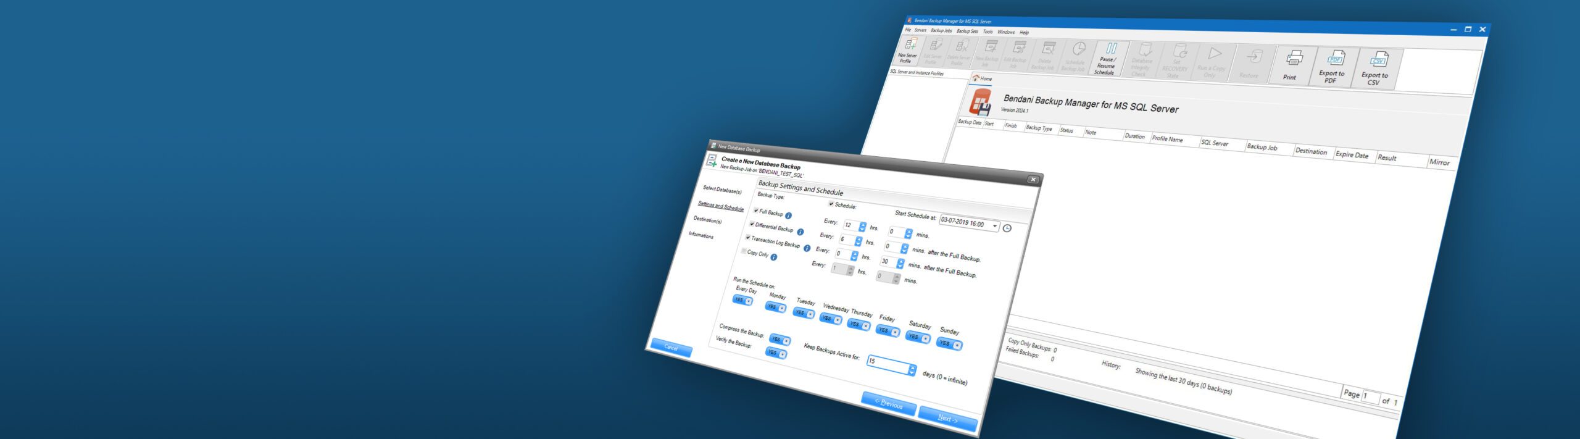Screen dimensions: 1580x439
Task: Toggle the Thursday schedule switch
Action: [859, 325]
